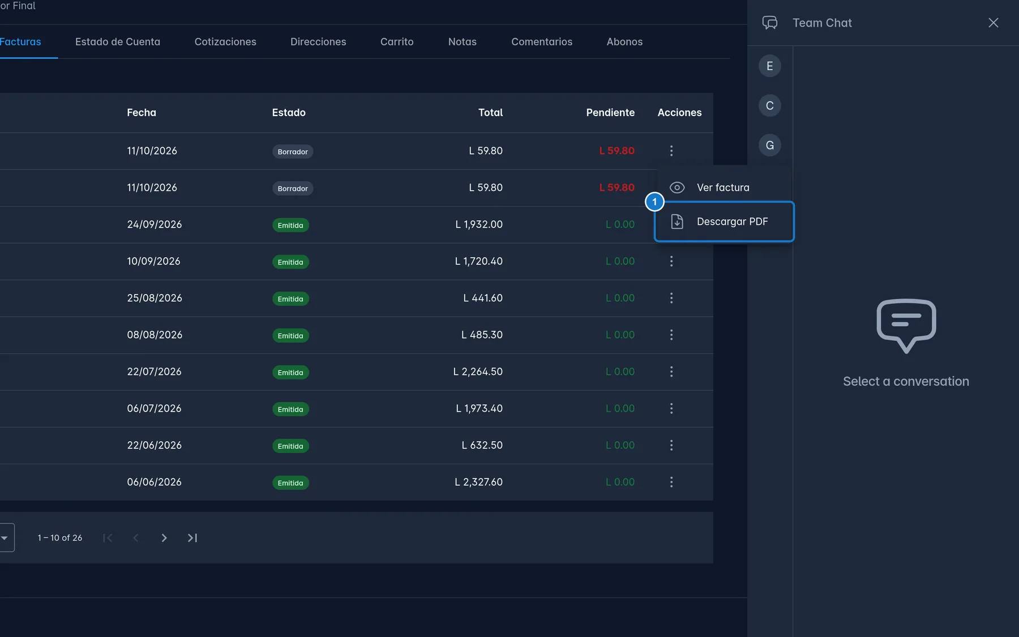
Task: Open actions menu for L 1,973.40 invoice
Action: pos(671,408)
